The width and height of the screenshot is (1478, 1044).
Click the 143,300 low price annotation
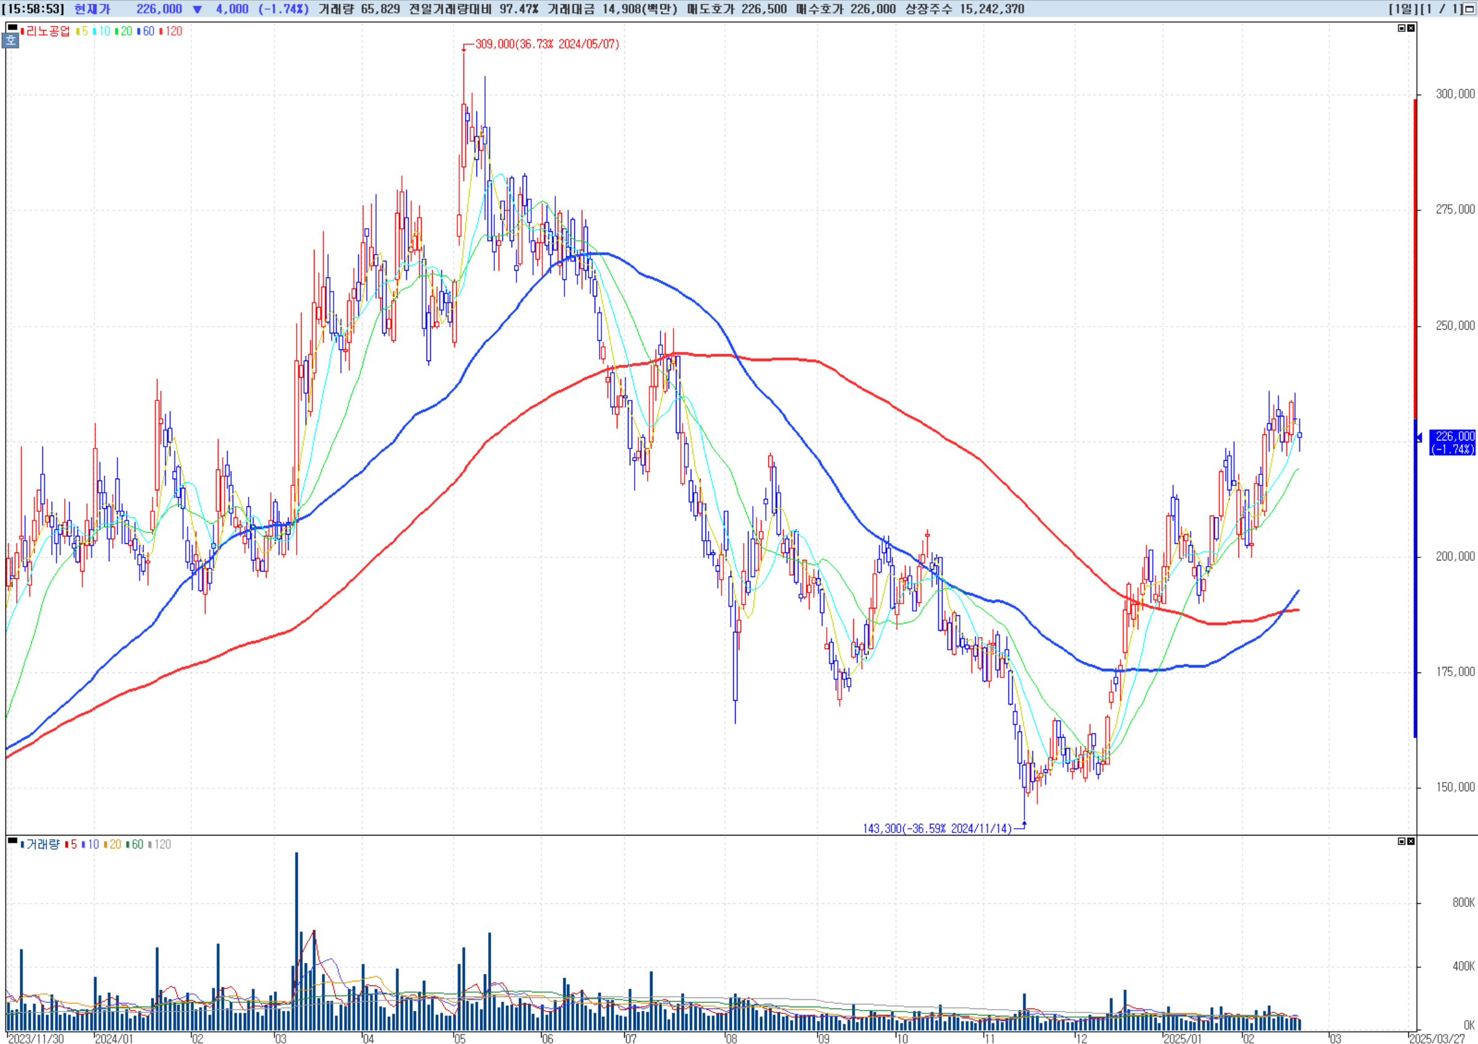(937, 829)
